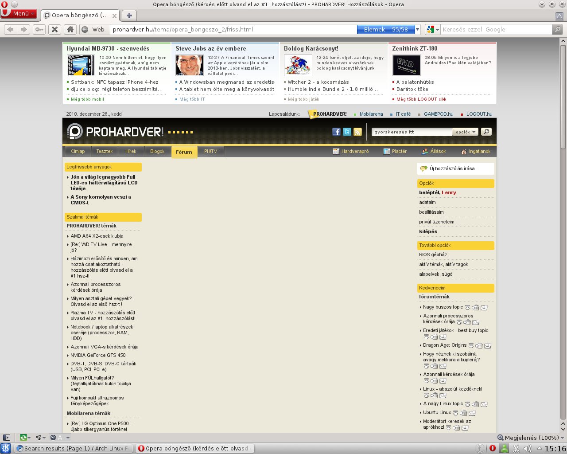567x454 pixels.
Task: Open privát üzeneteim link
Action: click(437, 222)
